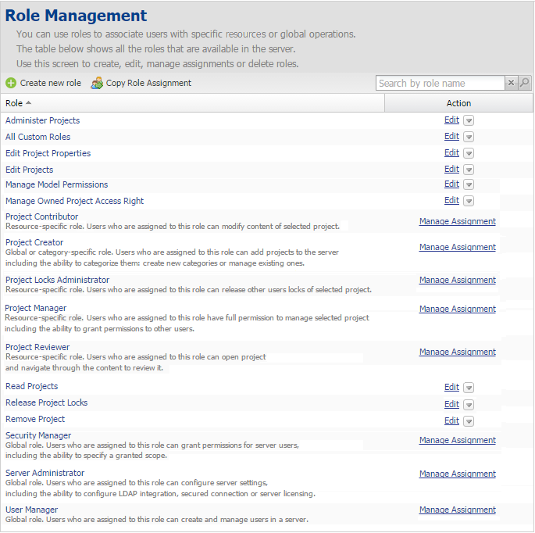This screenshot has height=533, width=535.
Task: Click the green Create new role icon
Action: click(11, 84)
